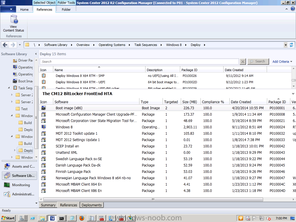Click the volume muted tray icon
The height and width of the screenshot is (222, 296).
269,219
